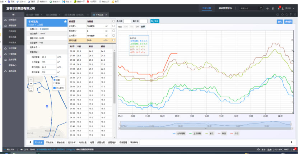This screenshot has width=298, height=154.
Task: Click the 设备管理 bottom button
Action: [123, 143]
